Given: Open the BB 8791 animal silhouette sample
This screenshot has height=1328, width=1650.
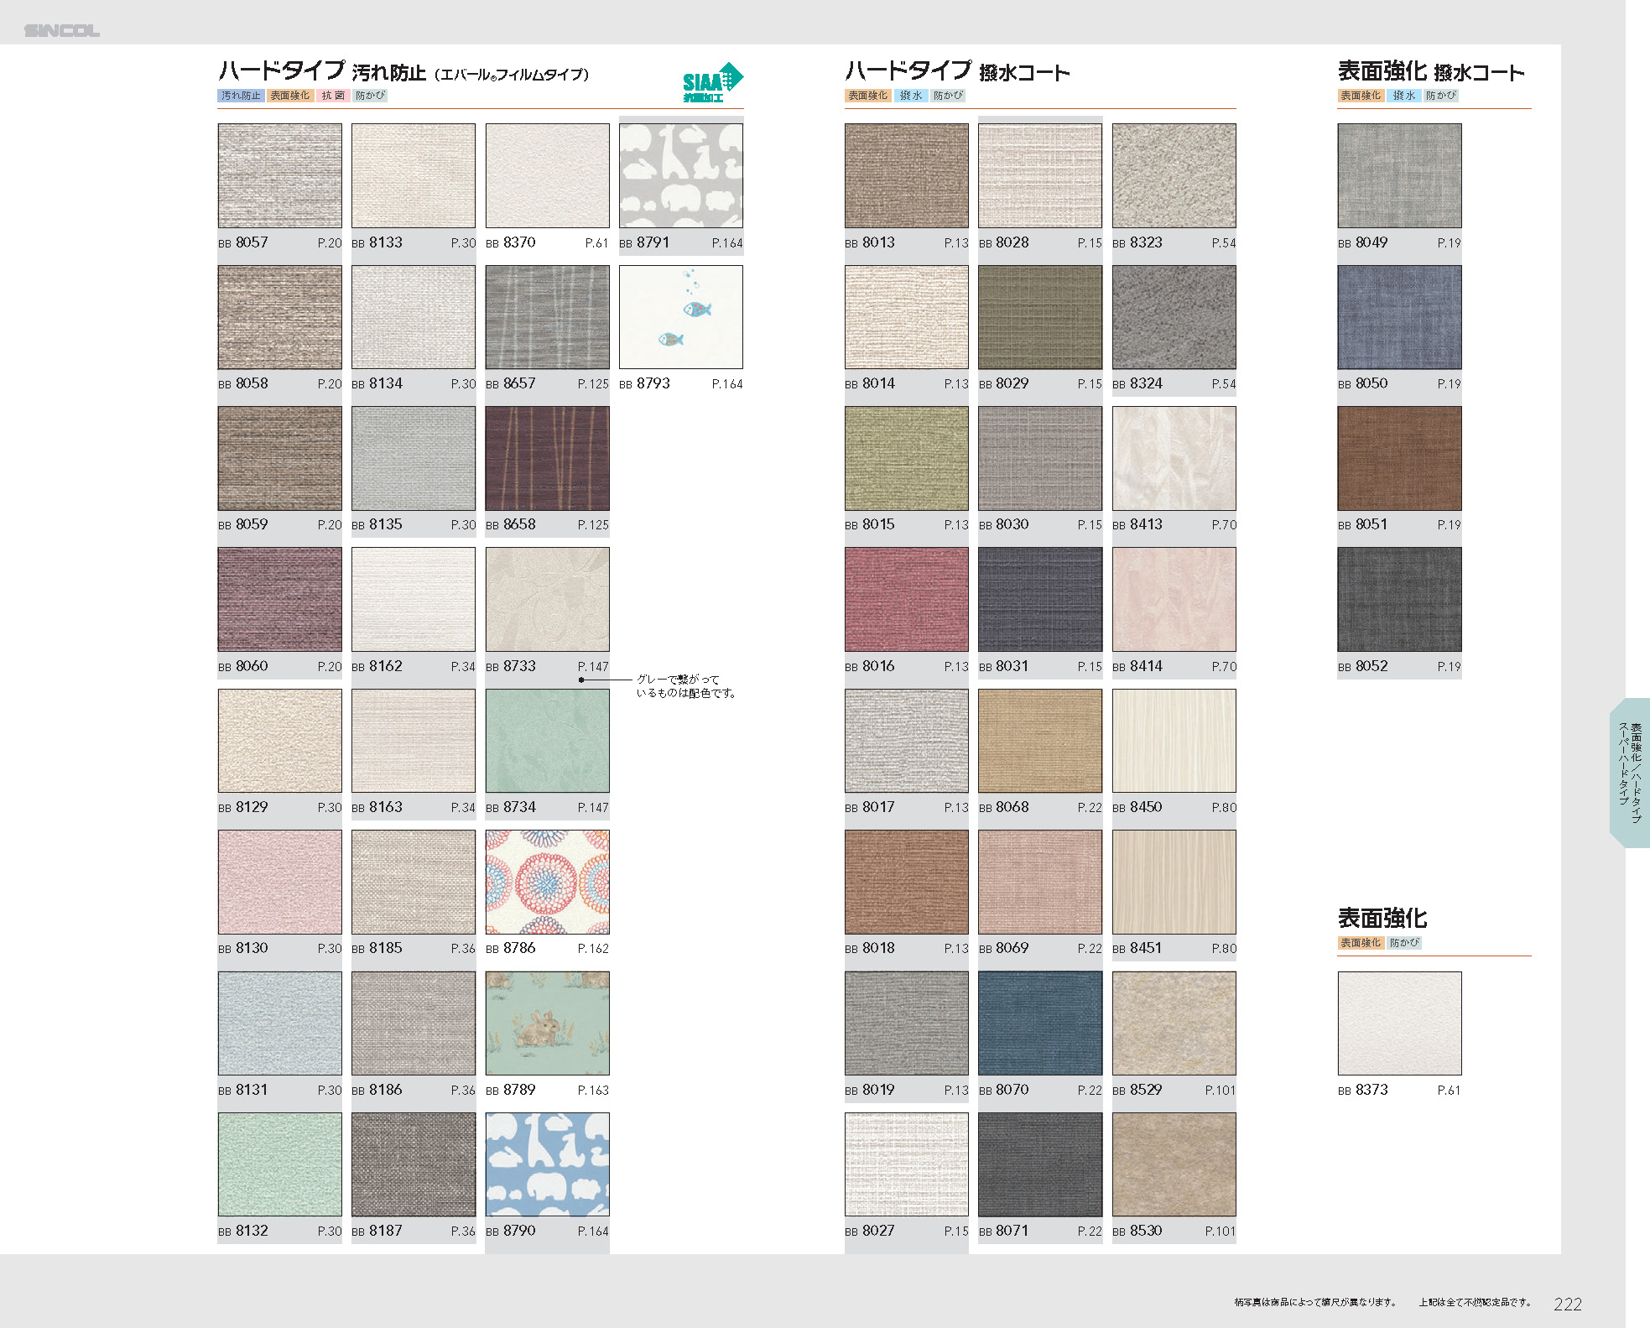Looking at the screenshot, I should [x=681, y=175].
